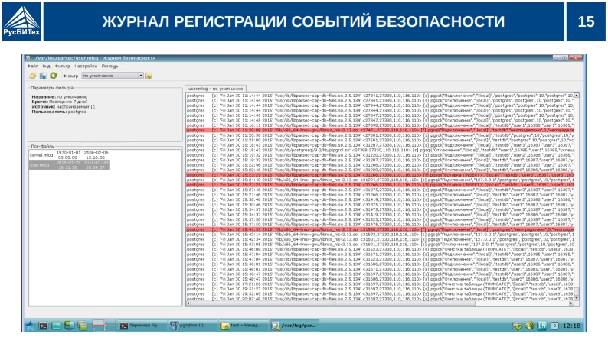
Task: Click the filter edit icon beside dropdown
Action: [x=149, y=76]
